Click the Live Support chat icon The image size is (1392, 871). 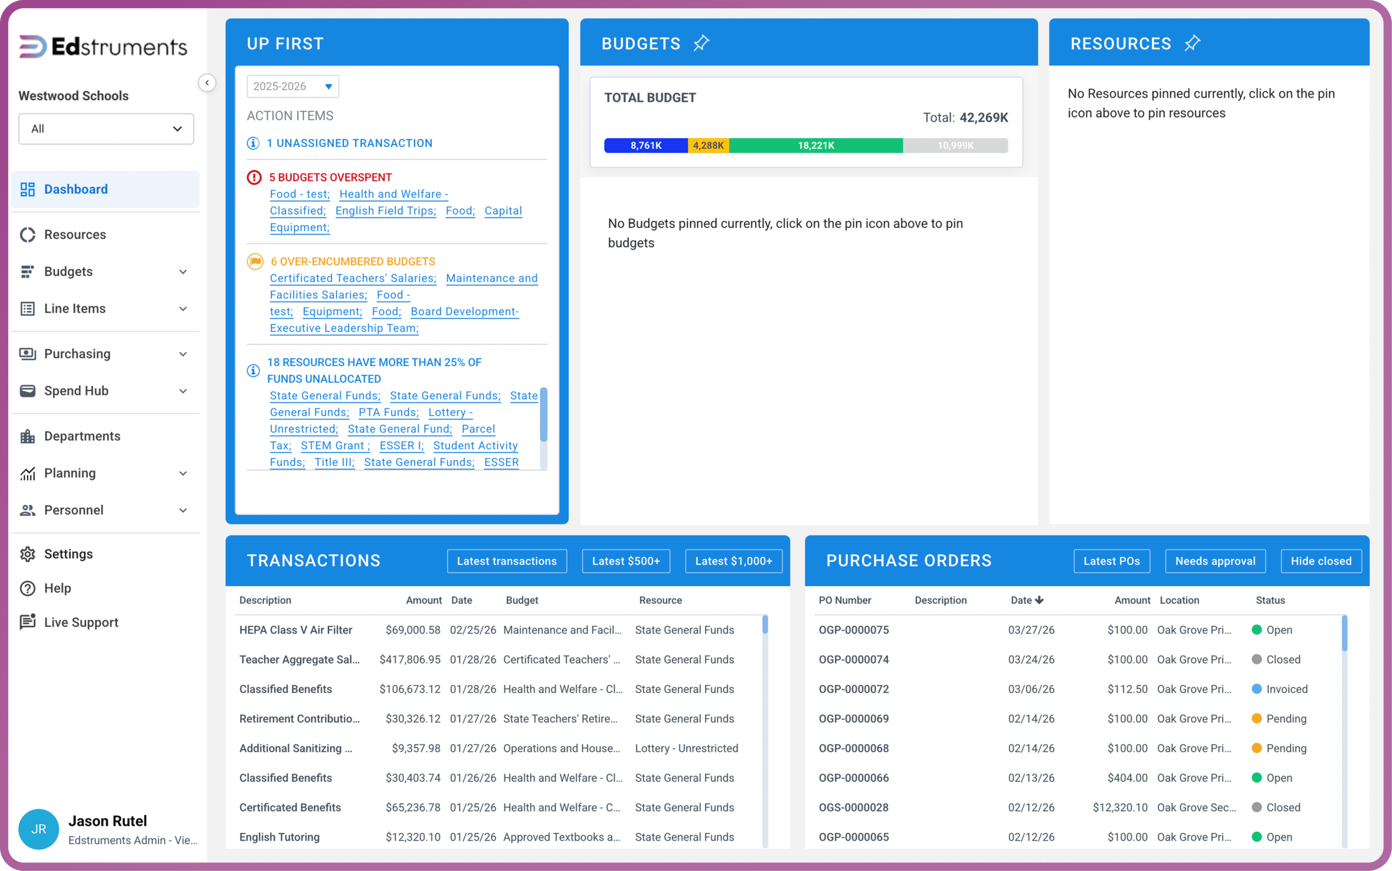pos(28,622)
